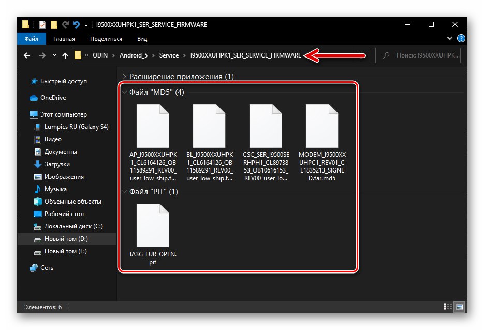Open Сеть from the sidebar

coord(46,268)
